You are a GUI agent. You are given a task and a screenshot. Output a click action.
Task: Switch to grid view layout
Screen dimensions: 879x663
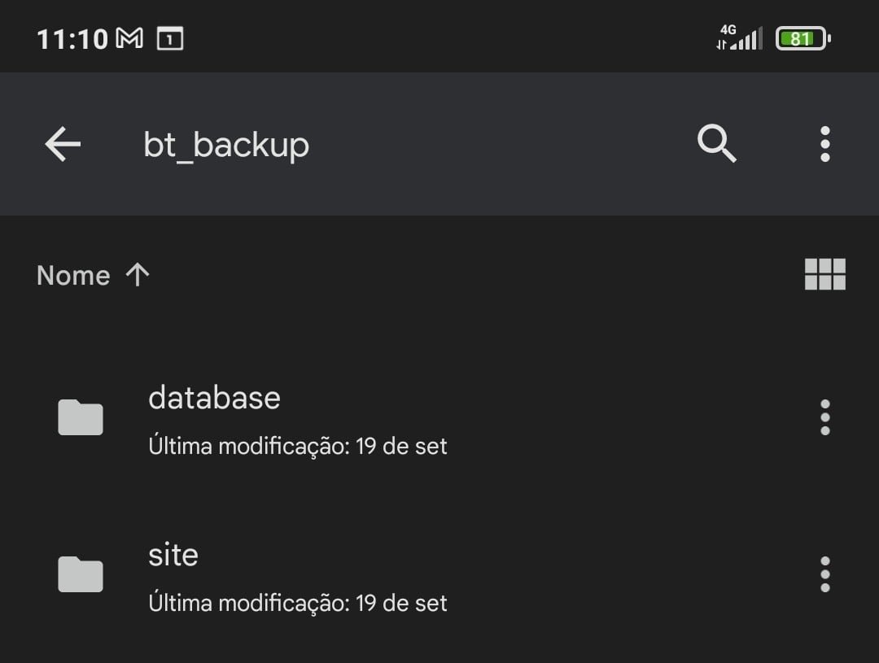tap(824, 275)
